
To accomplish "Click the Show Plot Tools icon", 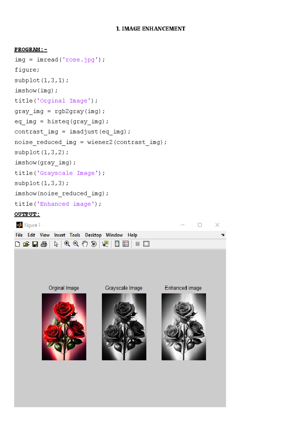I will pyautogui.click(x=146, y=244).
